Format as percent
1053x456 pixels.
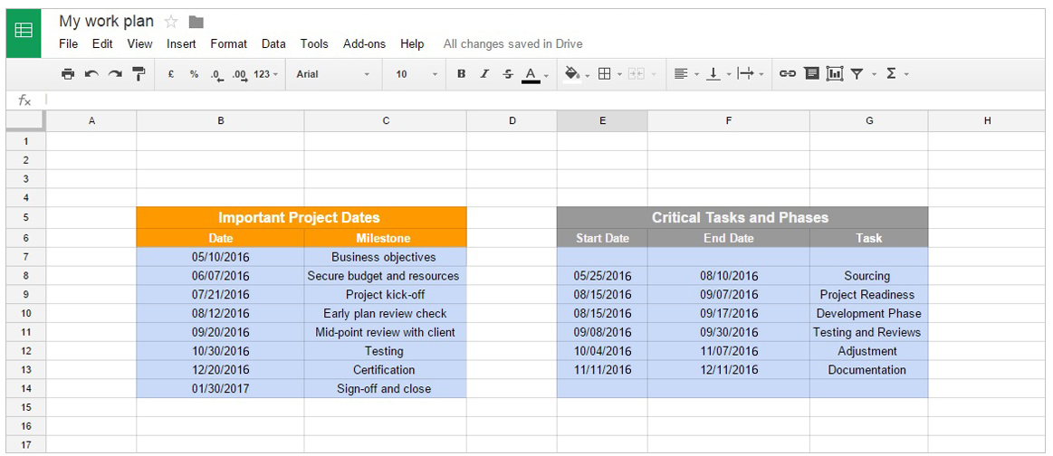click(x=194, y=74)
